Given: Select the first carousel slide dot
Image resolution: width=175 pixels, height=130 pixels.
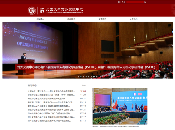Looking at the screenshot, I should (x=81, y=77).
